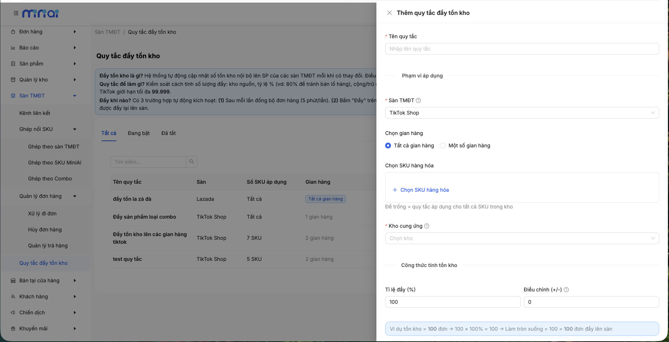Open the rule row 'đẩy tồn la zà đà'

point(242,199)
